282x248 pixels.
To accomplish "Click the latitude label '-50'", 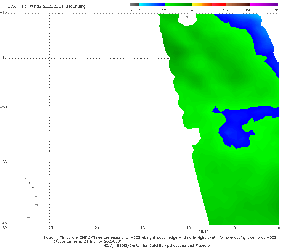I will point(3,107).
